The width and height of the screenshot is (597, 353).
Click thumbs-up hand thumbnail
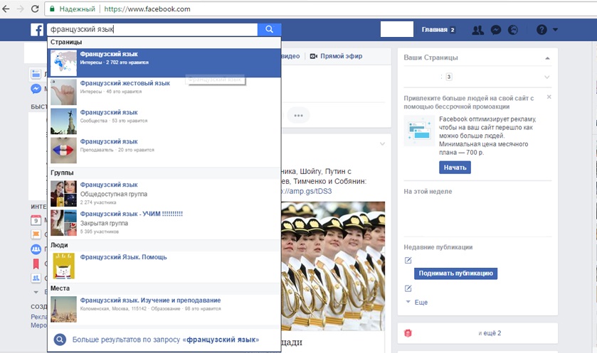[x=63, y=92]
